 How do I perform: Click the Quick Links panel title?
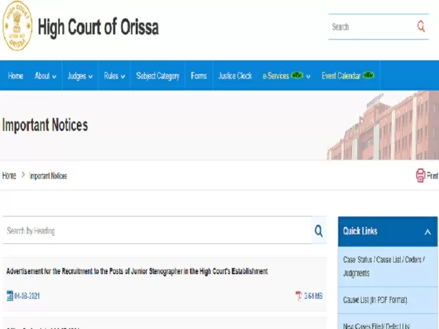click(x=360, y=231)
